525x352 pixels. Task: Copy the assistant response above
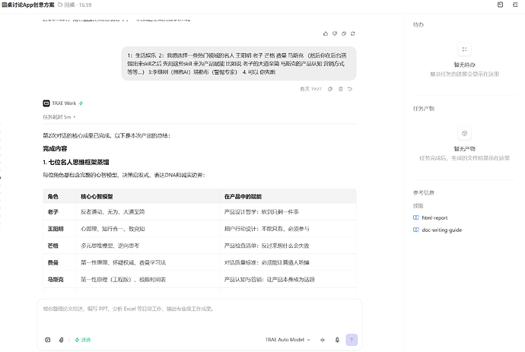(x=343, y=33)
